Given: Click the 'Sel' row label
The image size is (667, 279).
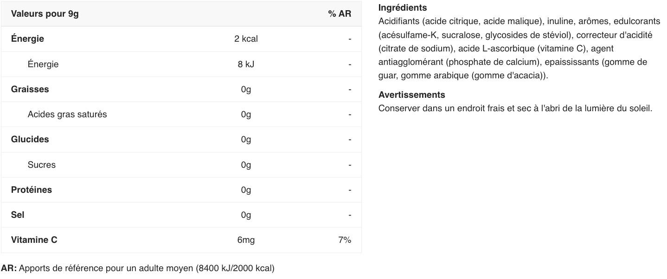Looking at the screenshot, I should (x=18, y=215).
